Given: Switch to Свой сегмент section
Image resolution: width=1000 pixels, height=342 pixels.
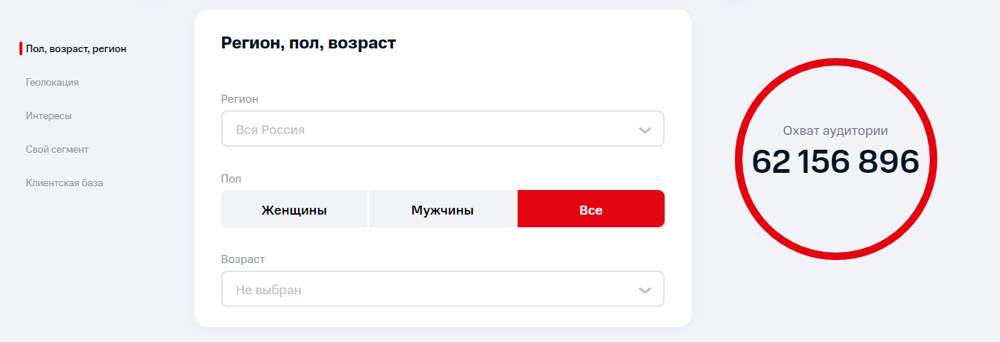Looking at the screenshot, I should tap(57, 150).
